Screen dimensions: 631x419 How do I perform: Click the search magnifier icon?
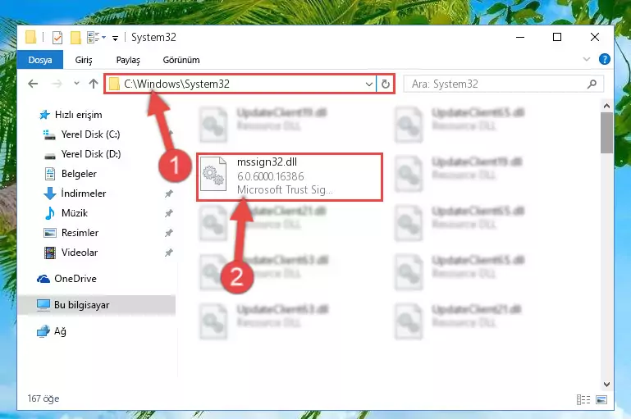pos(592,84)
